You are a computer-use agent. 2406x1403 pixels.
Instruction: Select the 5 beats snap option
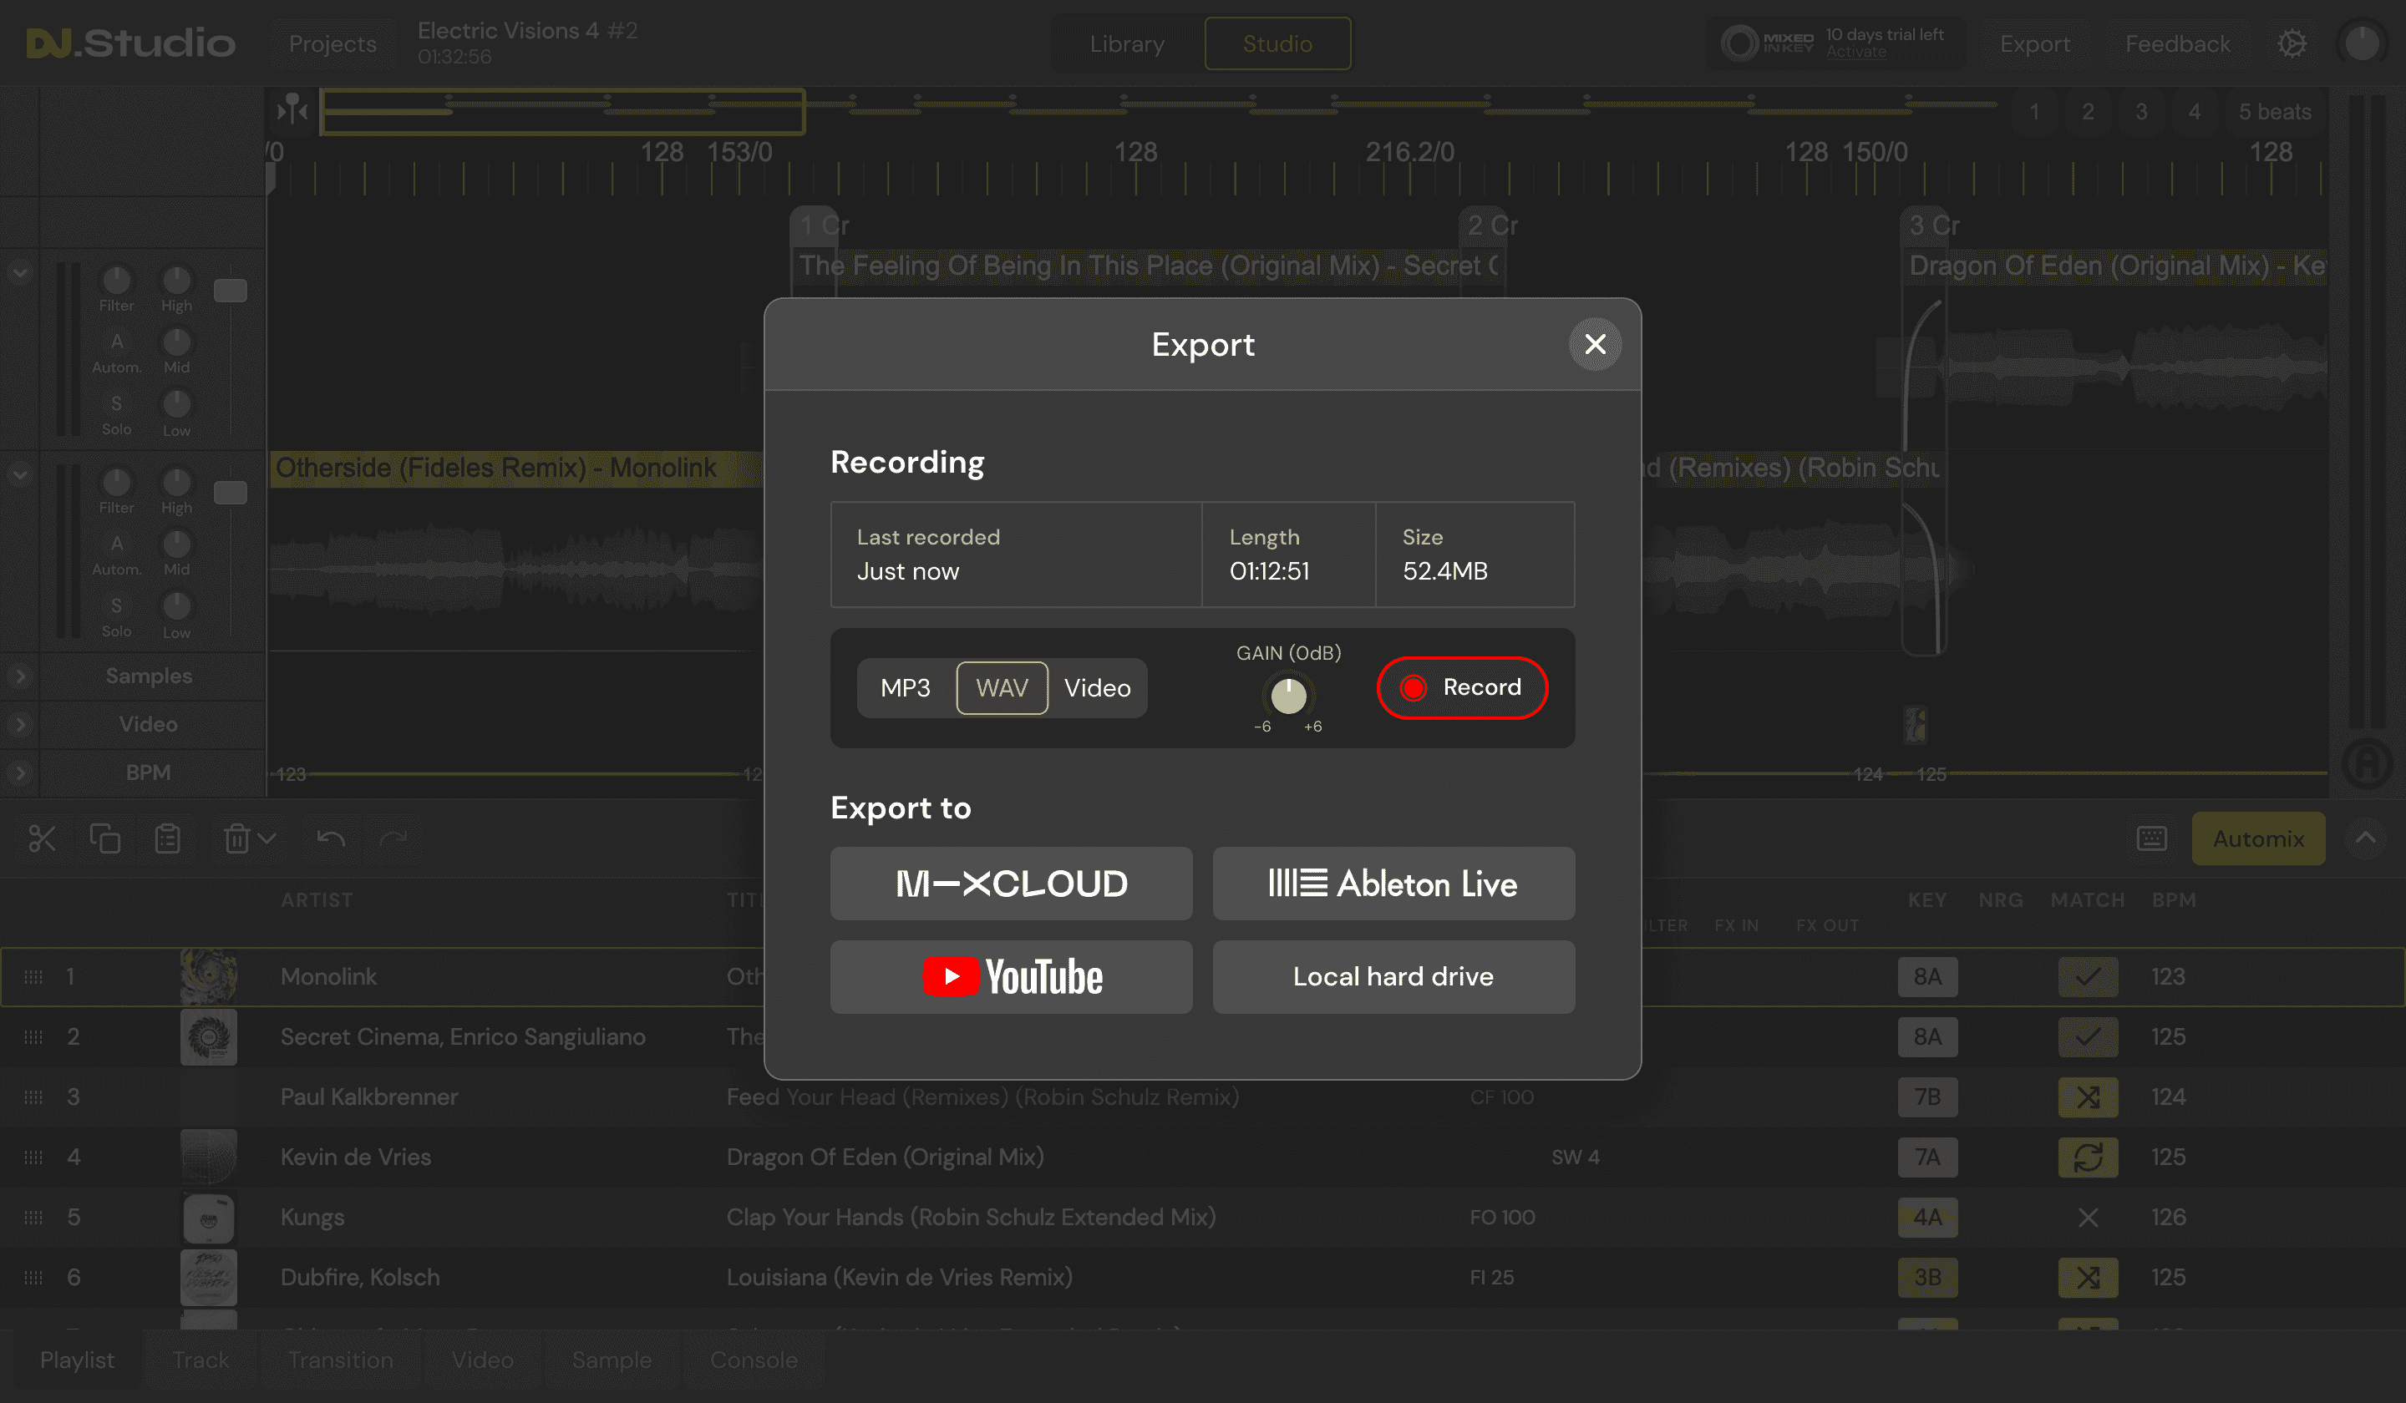(2274, 112)
